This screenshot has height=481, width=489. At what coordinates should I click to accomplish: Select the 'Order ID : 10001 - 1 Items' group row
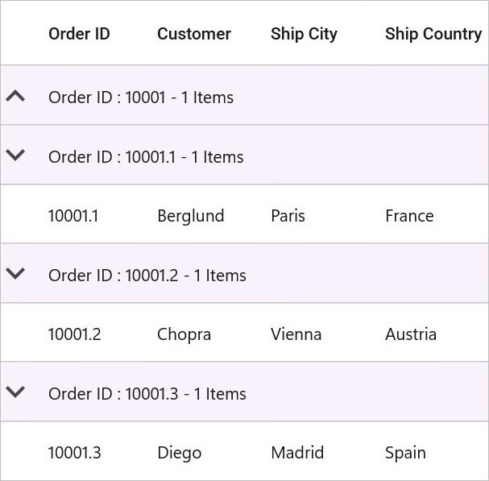[245, 95]
